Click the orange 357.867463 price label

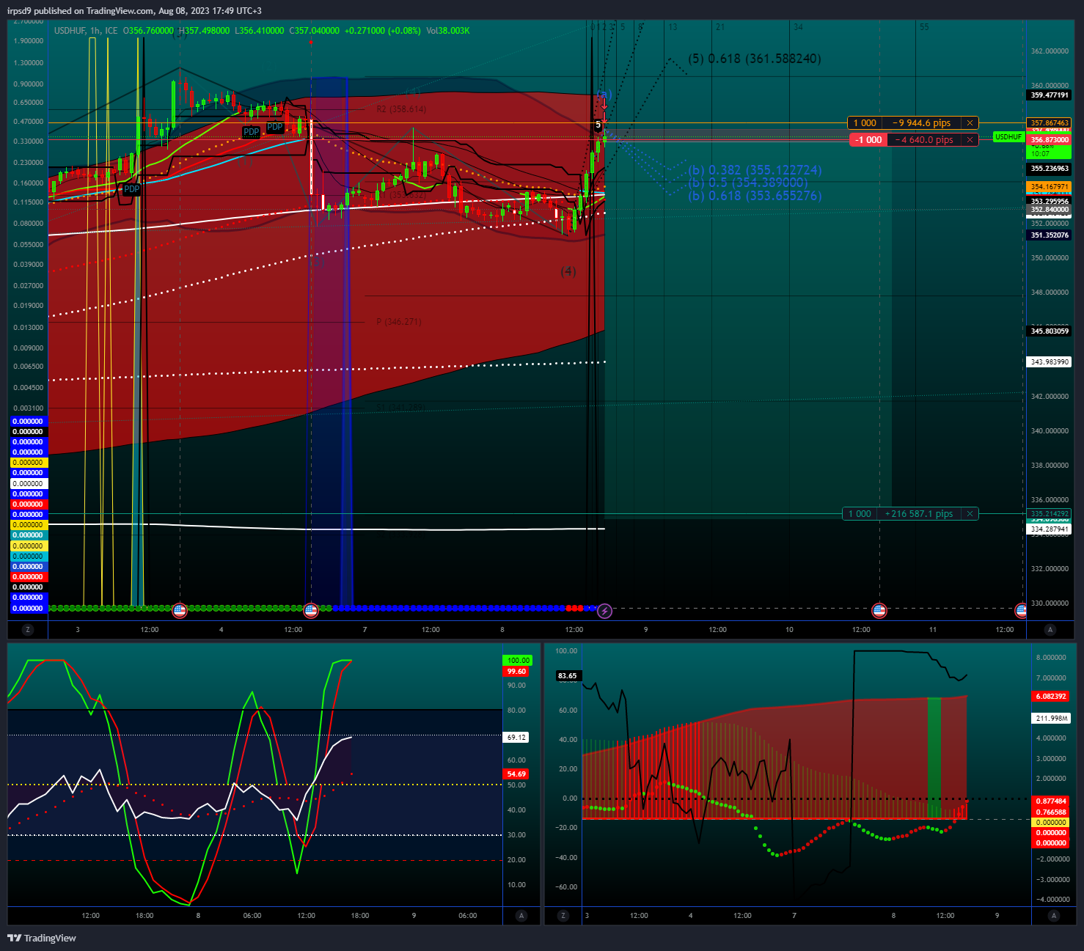pyautogui.click(x=1050, y=123)
